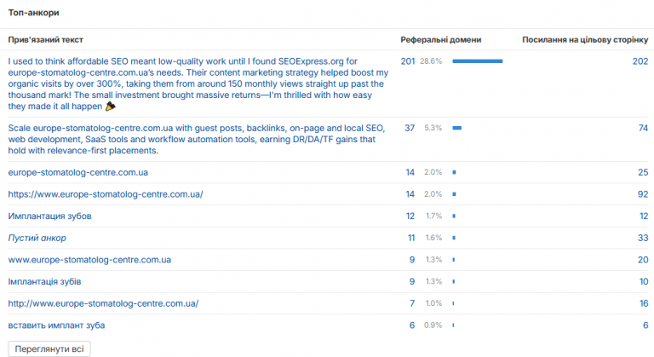This screenshot has height=357, width=654.
Task: Click the 92 links to target page value
Action: tap(643, 194)
